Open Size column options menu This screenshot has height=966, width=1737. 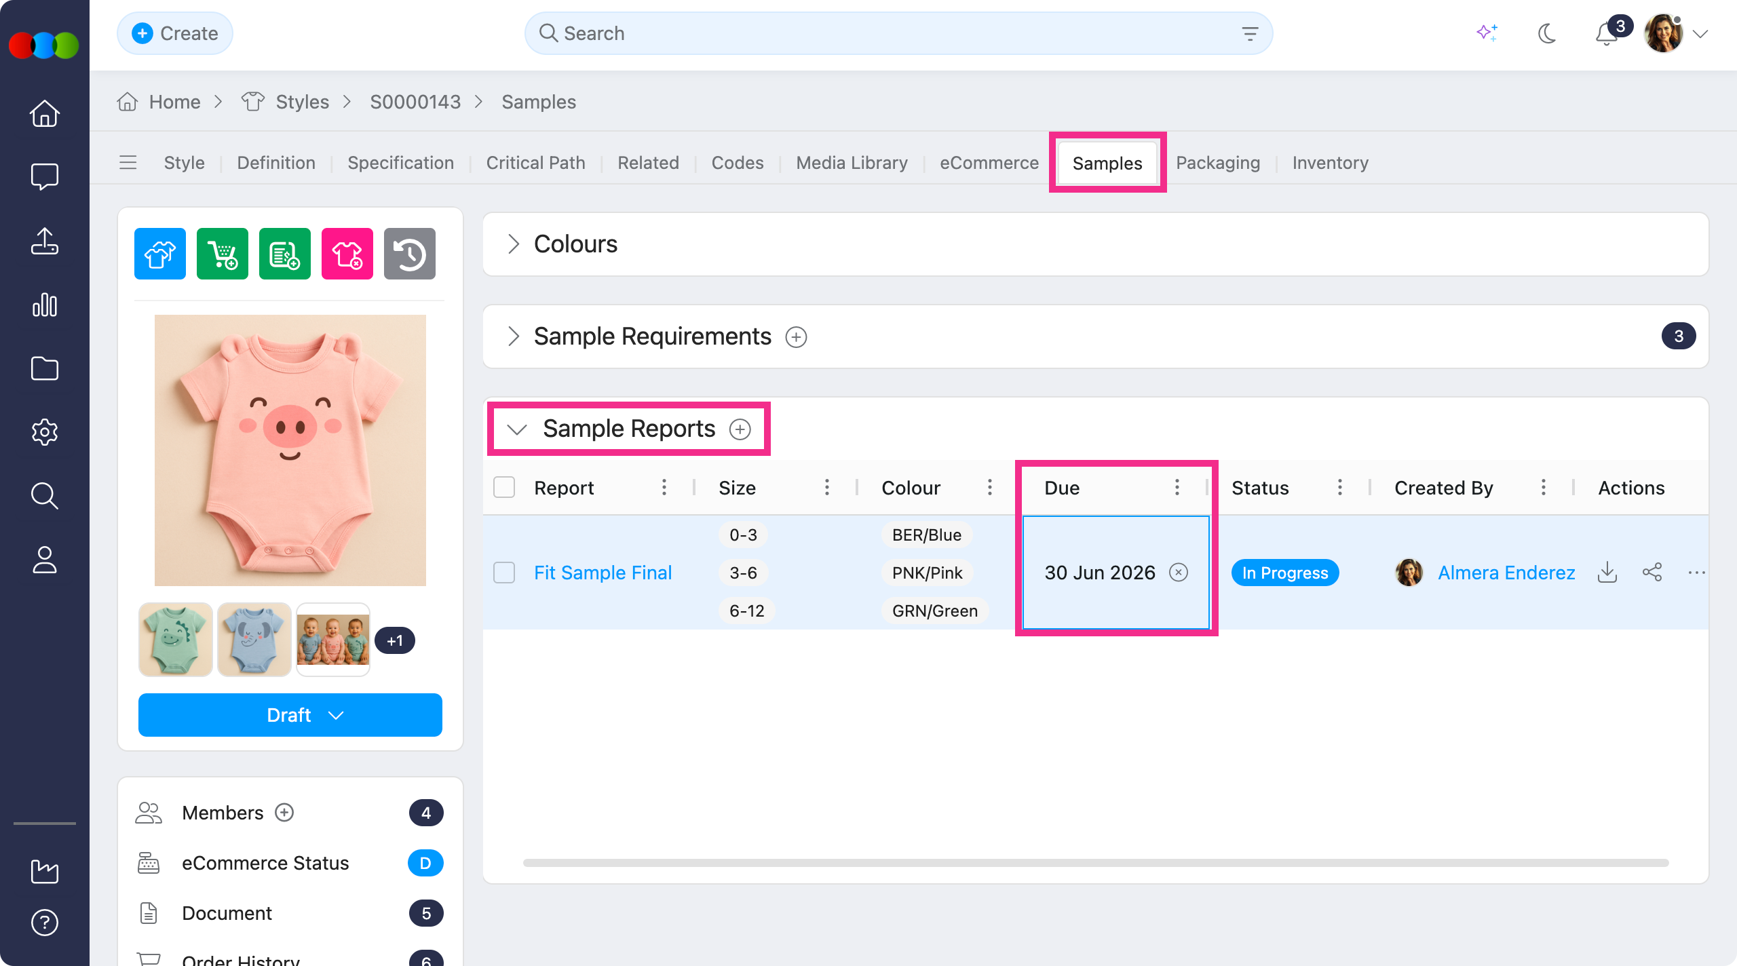(827, 487)
